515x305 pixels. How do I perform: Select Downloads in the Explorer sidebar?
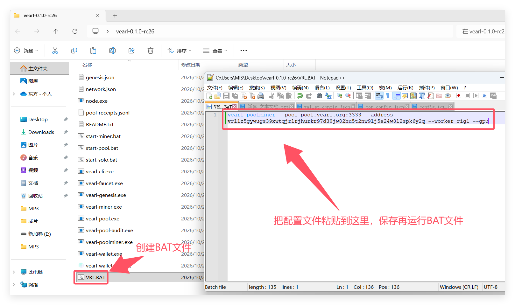[x=41, y=132]
